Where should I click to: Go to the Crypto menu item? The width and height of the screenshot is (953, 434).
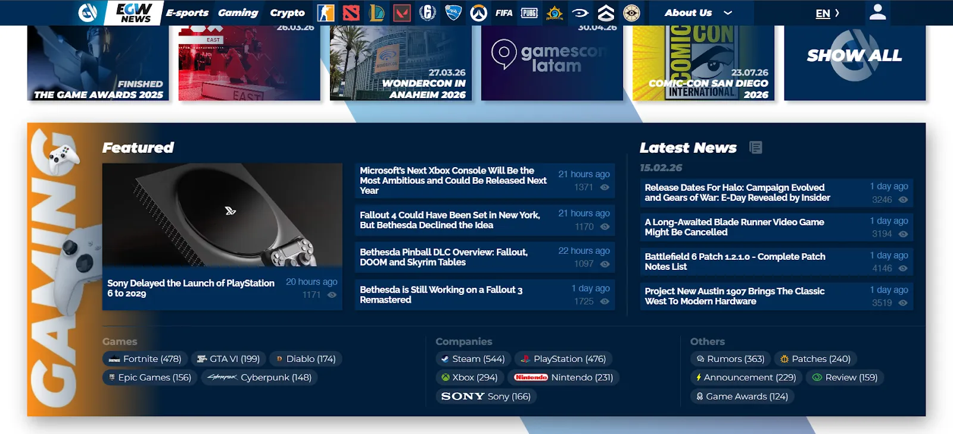tap(287, 12)
